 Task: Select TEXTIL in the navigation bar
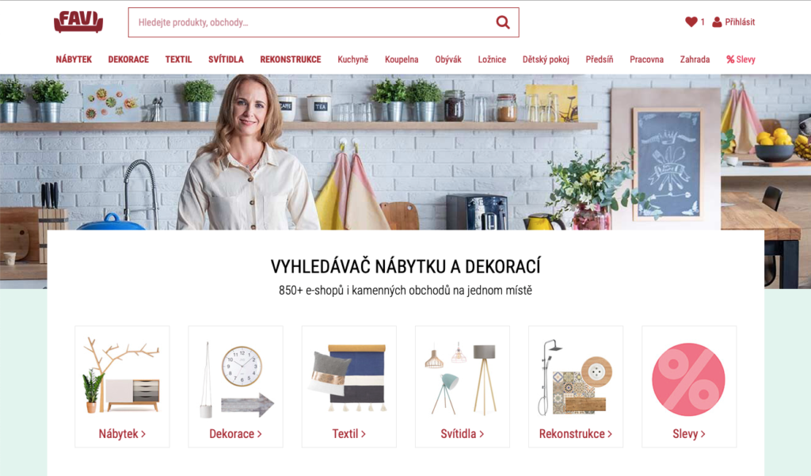click(x=178, y=59)
